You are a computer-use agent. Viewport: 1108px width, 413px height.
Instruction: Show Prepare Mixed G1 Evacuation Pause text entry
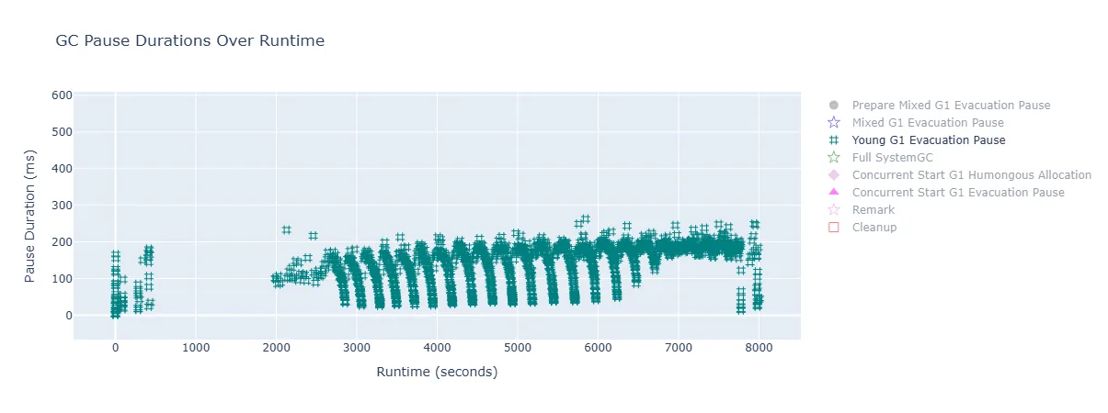(951, 106)
